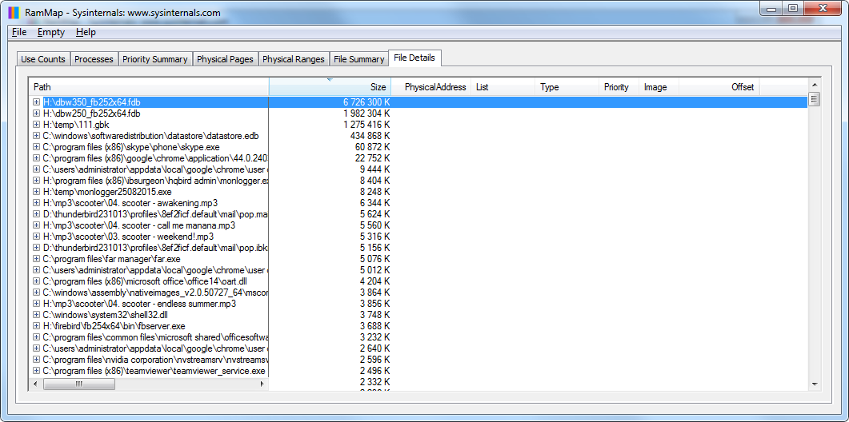Sort by the Path column header
The width and height of the screenshot is (849, 422).
[149, 86]
